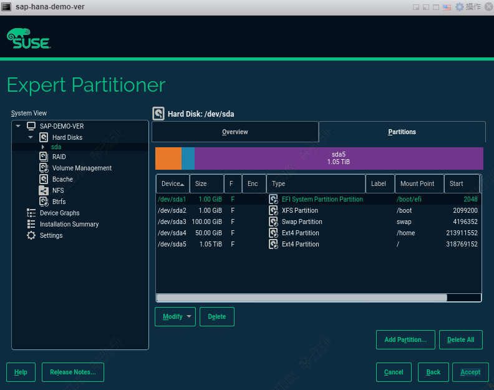This screenshot has height=390, width=494.
Task: Click the Delete button
Action: click(x=217, y=316)
